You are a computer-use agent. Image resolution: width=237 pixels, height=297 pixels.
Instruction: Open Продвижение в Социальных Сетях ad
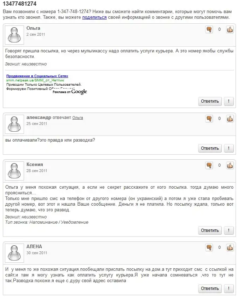tap(37, 76)
